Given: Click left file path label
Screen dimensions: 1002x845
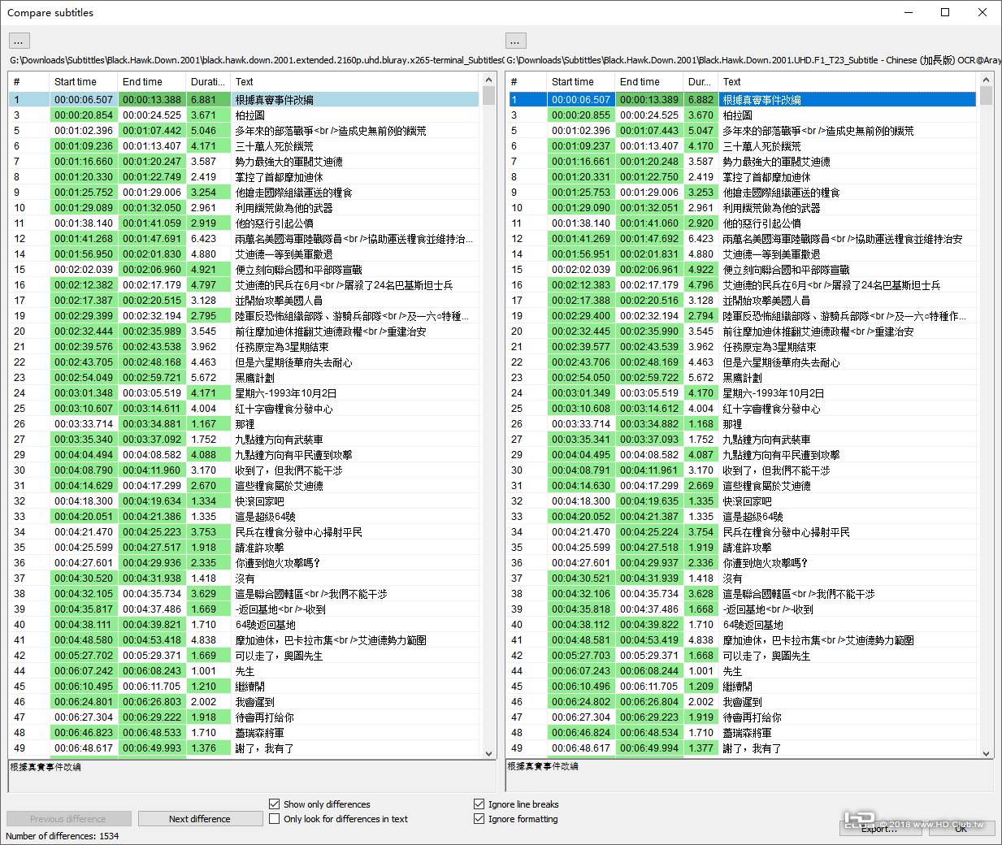Looking at the screenshot, I should click(256, 60).
